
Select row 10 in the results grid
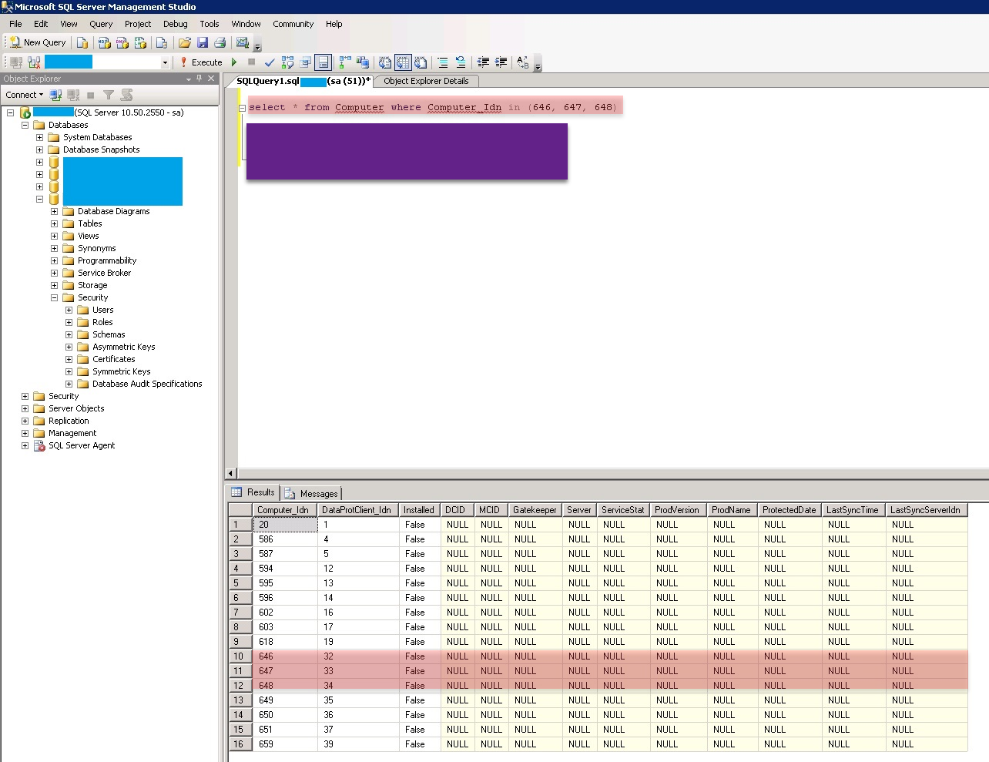(240, 656)
